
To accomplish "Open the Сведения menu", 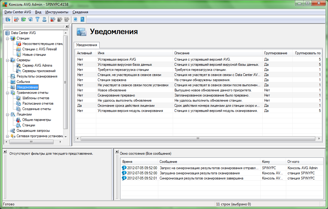I will [x=80, y=12].
